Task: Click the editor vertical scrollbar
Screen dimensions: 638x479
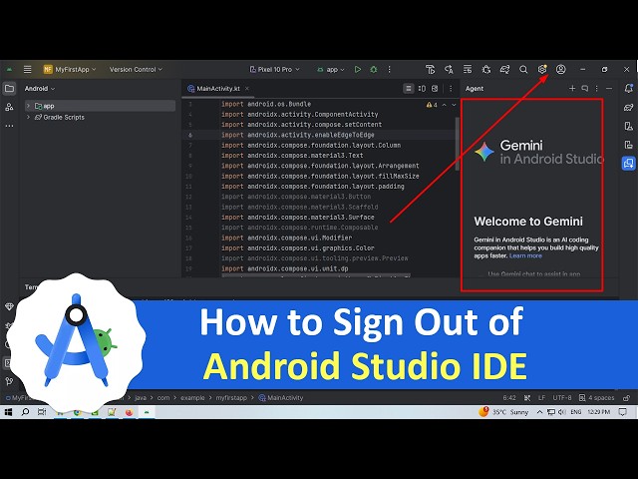Action: [x=457, y=144]
